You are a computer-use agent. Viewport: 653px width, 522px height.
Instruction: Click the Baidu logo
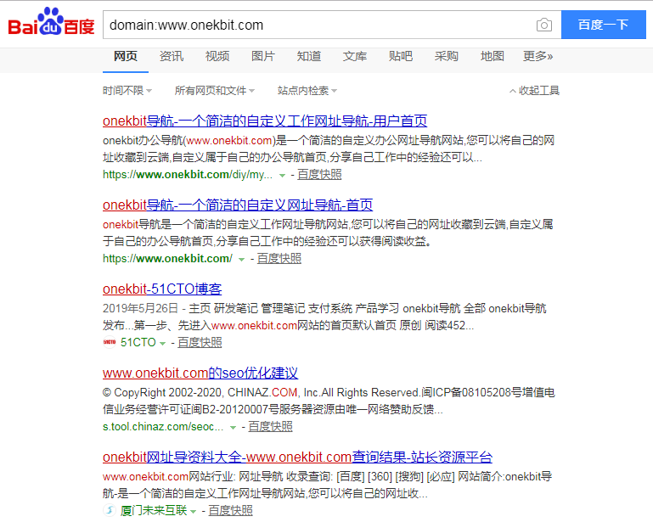pos(51,22)
